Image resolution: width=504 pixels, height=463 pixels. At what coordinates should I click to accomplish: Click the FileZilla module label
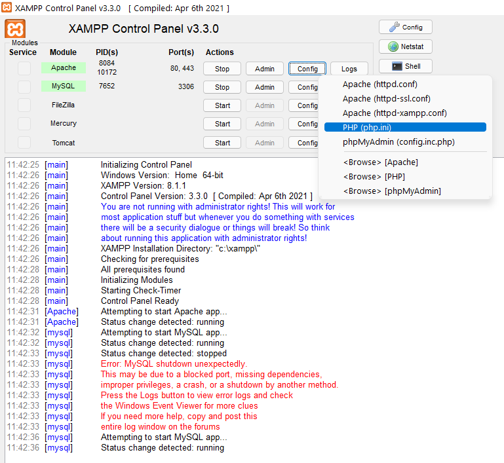click(x=63, y=105)
